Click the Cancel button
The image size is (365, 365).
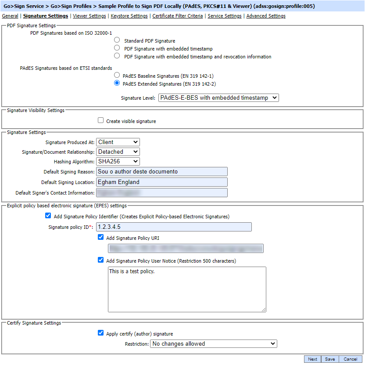351,359
